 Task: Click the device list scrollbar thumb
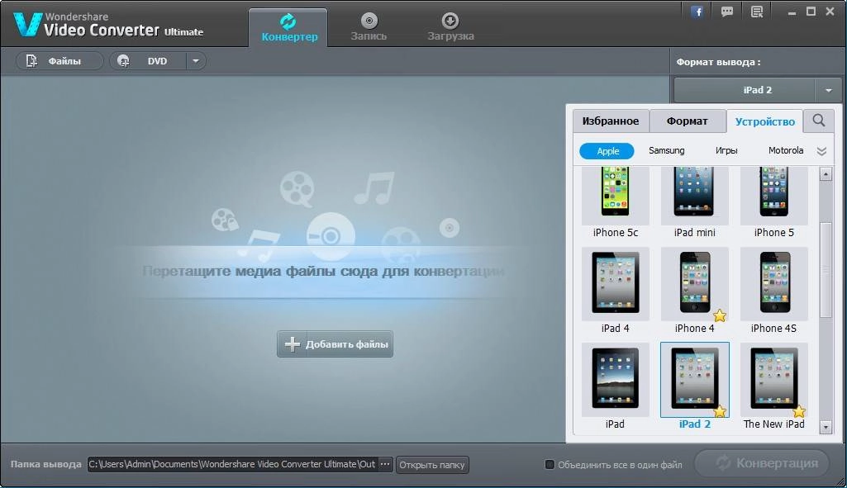(x=826, y=269)
